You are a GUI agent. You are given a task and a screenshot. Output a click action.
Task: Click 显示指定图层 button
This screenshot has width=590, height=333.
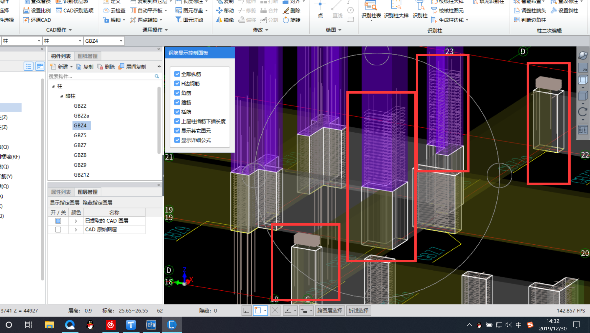pos(65,203)
